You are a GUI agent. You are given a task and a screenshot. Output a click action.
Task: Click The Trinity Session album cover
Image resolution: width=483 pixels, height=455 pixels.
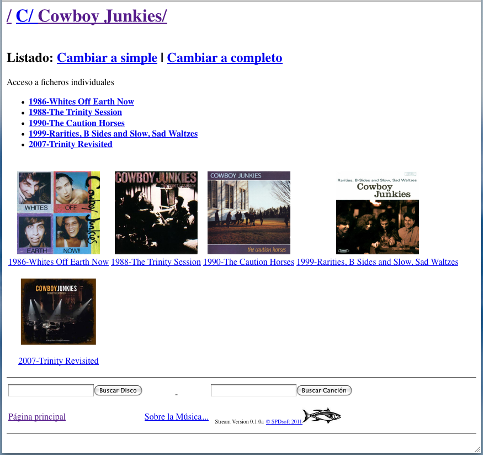point(156,213)
